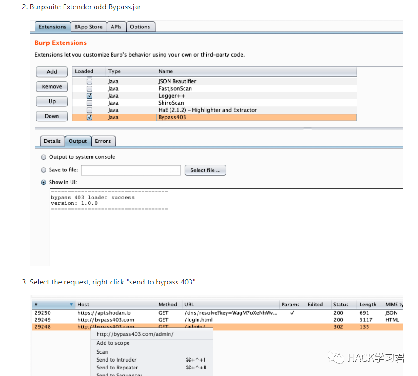This screenshot has height=376, width=418.
Task: Sort history by Host column
Action: pos(115,305)
